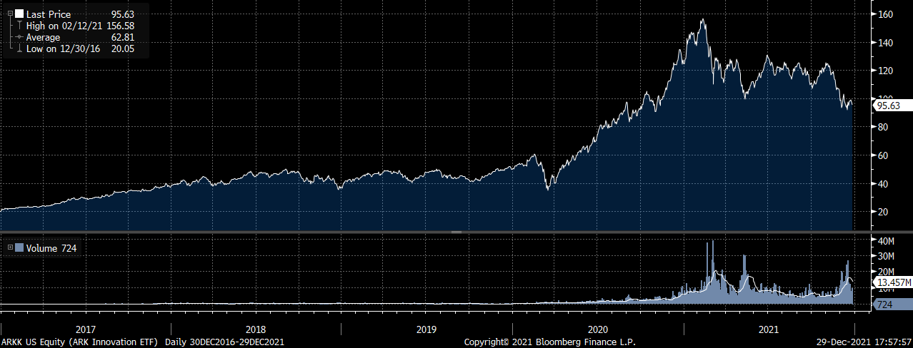Click the 2019 year label on time axis
913x348 pixels.
click(x=426, y=329)
